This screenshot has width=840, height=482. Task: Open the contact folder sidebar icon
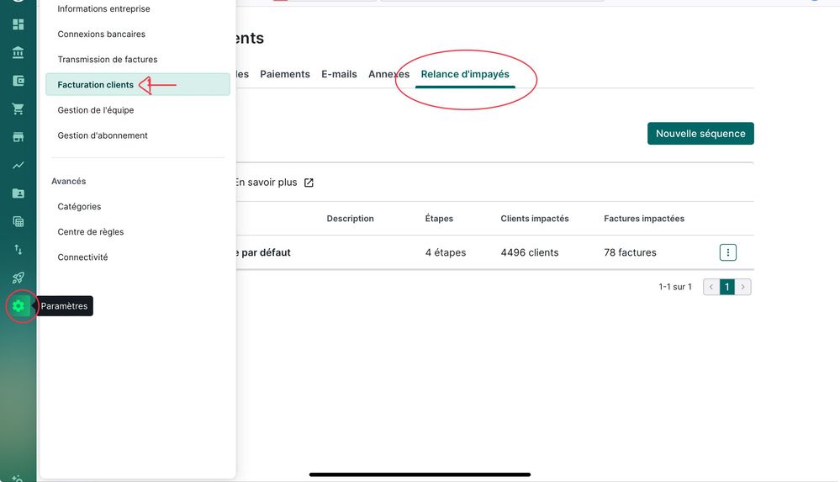click(18, 193)
